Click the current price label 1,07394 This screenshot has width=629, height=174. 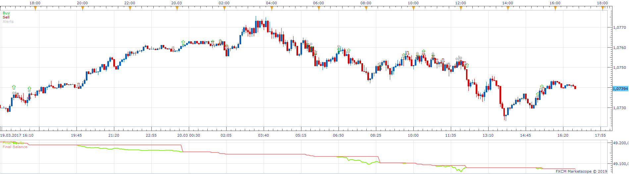[620, 89]
